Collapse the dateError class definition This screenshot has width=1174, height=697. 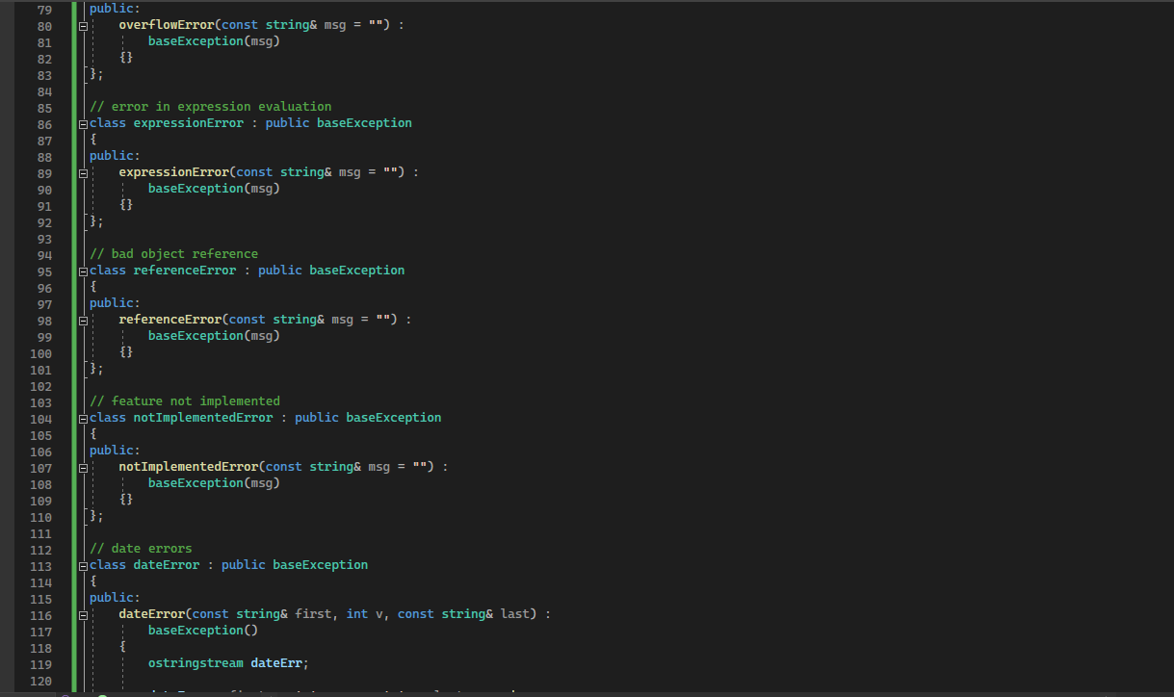tap(82, 565)
